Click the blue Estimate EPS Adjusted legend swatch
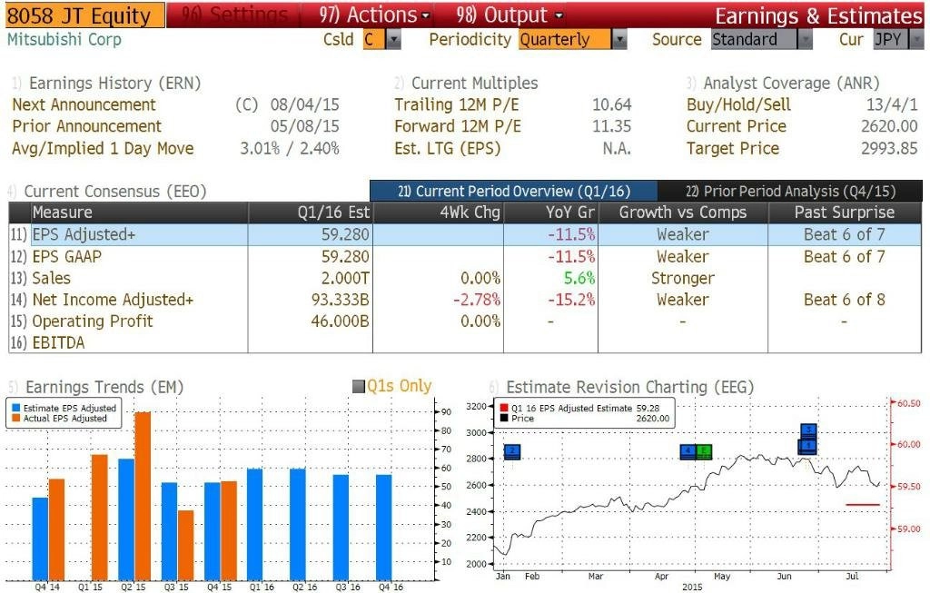Screen dimensions: 930x593 (x=16, y=408)
